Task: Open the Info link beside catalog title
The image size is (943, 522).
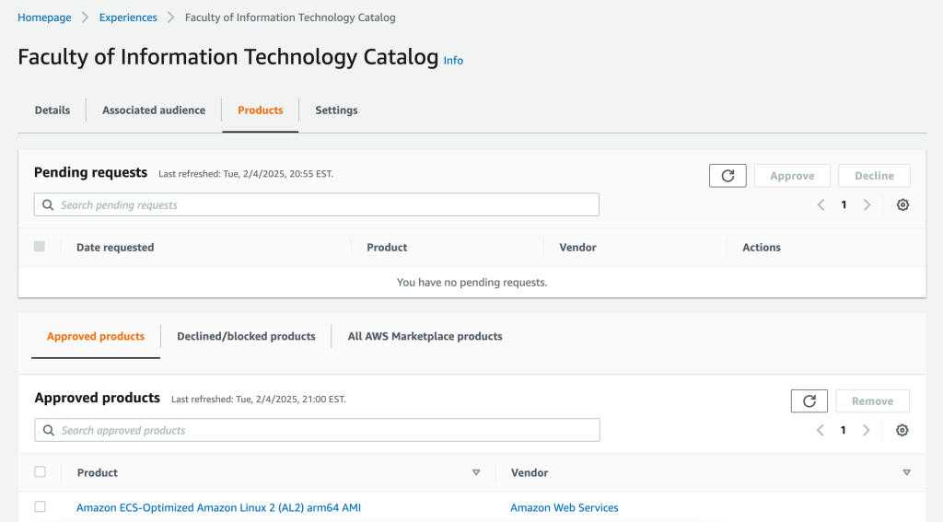Action: pos(453,61)
